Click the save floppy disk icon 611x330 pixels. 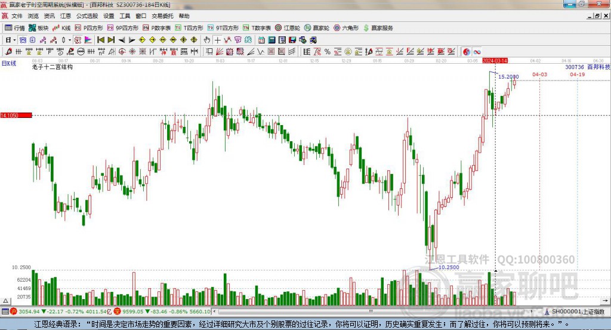point(292,40)
